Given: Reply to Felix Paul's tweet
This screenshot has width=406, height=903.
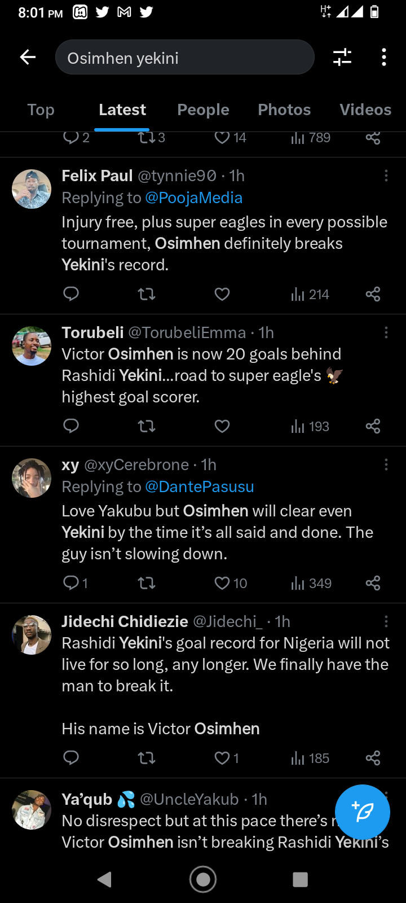Looking at the screenshot, I should point(71,294).
